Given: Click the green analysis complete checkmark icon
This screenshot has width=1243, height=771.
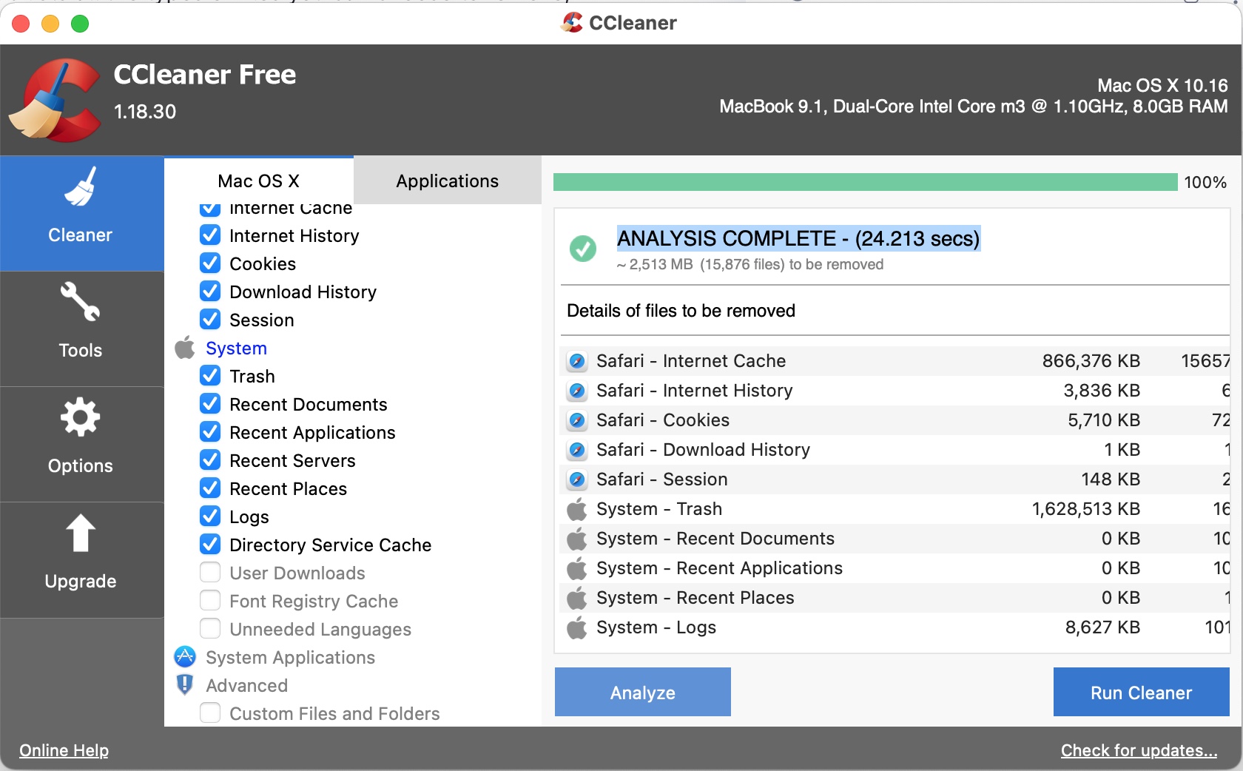Looking at the screenshot, I should click(583, 249).
